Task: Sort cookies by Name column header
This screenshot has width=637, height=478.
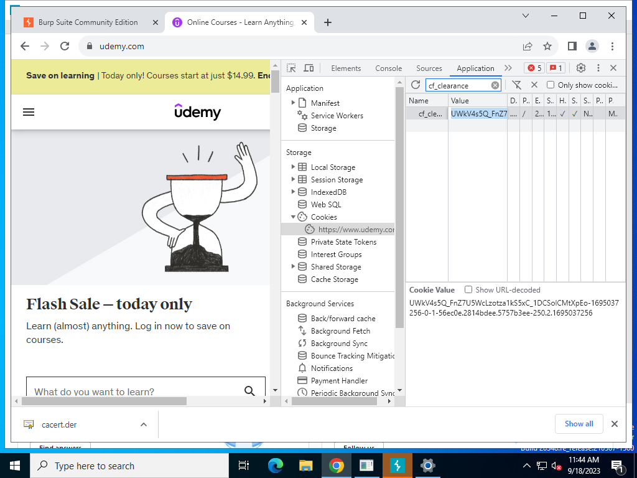Action: tap(427, 100)
